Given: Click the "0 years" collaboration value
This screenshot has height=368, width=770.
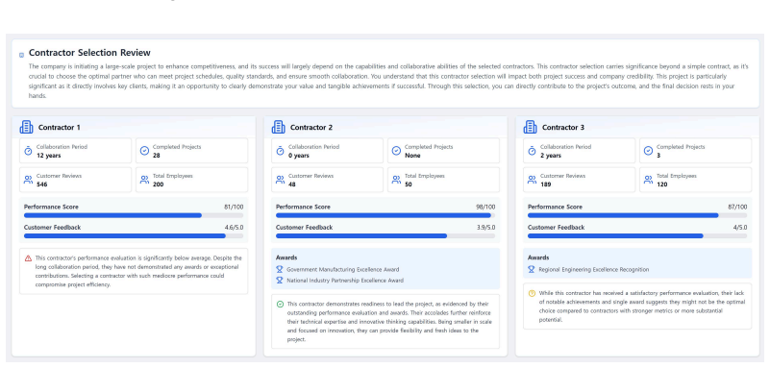Looking at the screenshot, I should pos(299,156).
